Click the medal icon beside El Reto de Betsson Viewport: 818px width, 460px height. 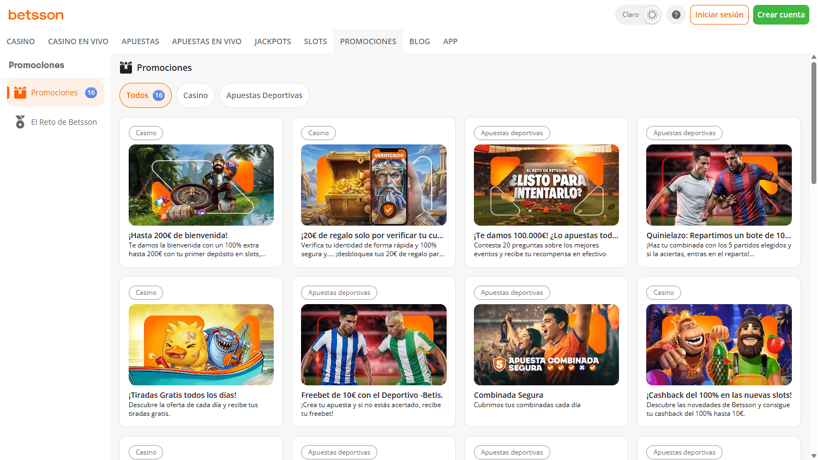20,122
